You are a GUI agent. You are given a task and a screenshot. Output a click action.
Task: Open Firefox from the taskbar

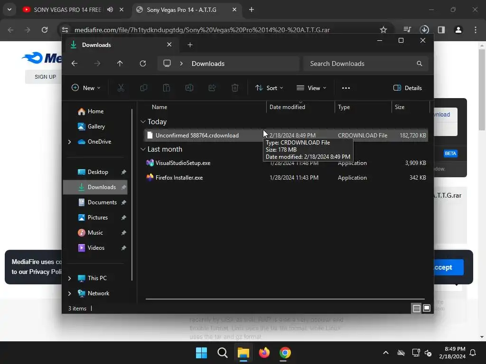pyautogui.click(x=264, y=353)
